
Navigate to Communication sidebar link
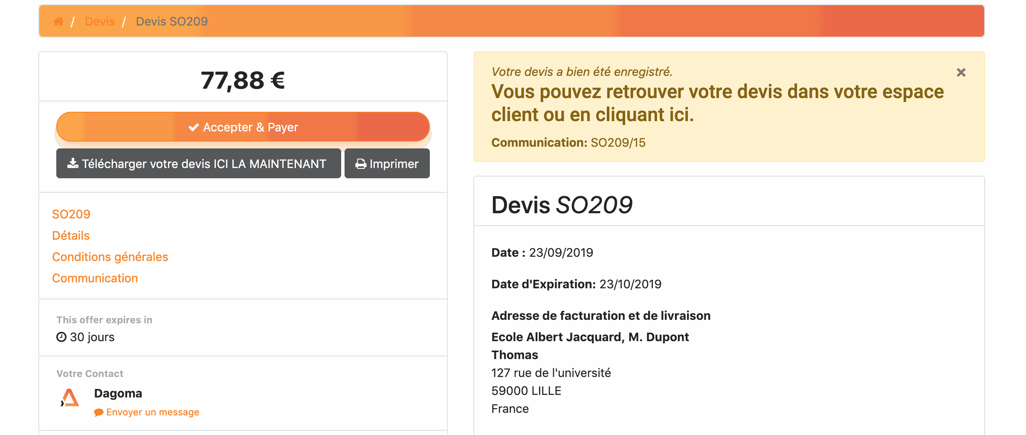tap(95, 278)
